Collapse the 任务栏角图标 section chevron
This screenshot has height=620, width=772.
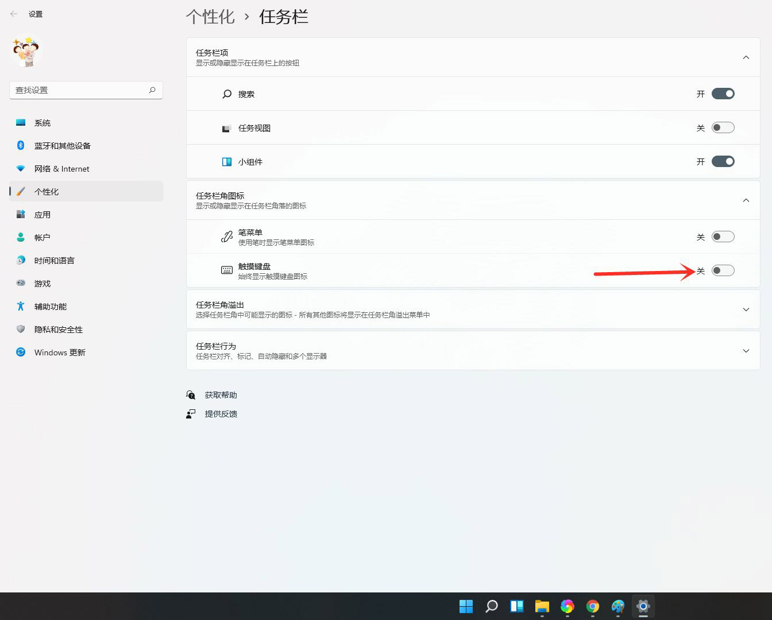[x=746, y=200]
